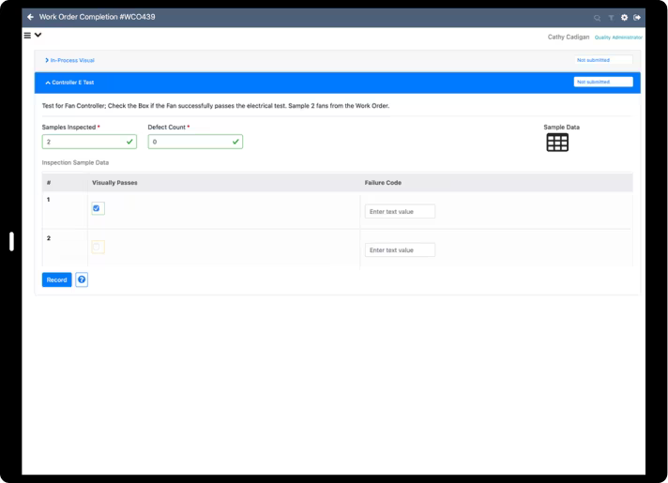This screenshot has height=483, width=668.
Task: Click the Failure Code field for sample 2
Action: pyautogui.click(x=400, y=250)
